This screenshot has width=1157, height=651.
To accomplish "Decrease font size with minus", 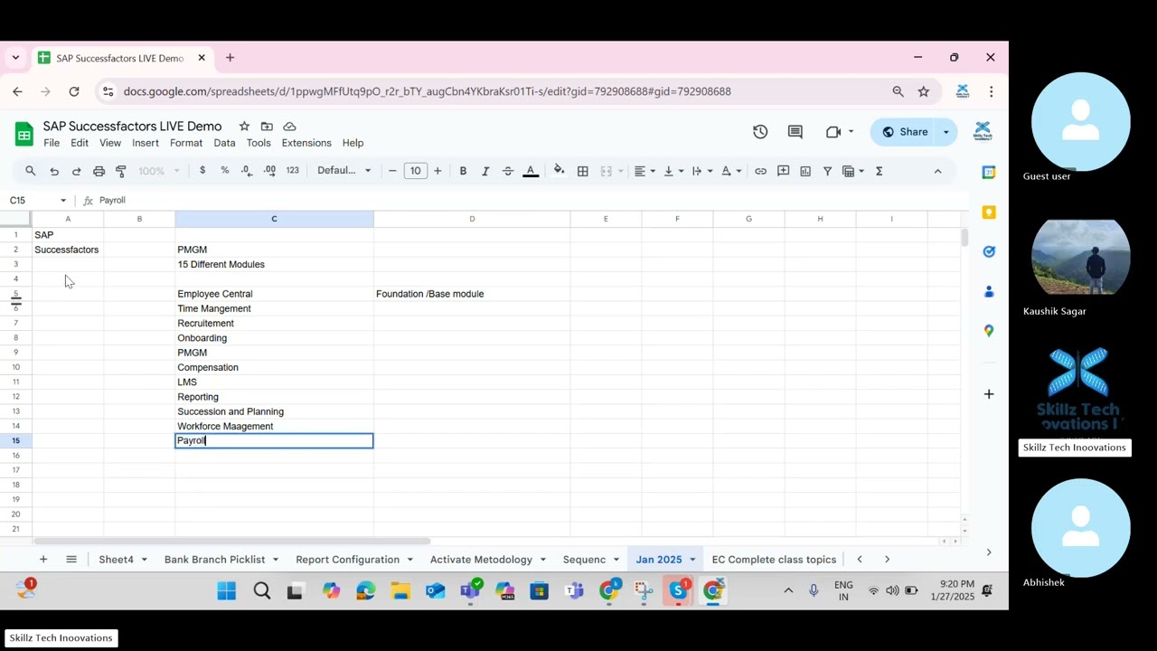I will (x=392, y=171).
